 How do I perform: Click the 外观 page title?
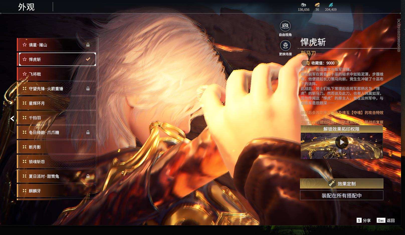[26, 7]
